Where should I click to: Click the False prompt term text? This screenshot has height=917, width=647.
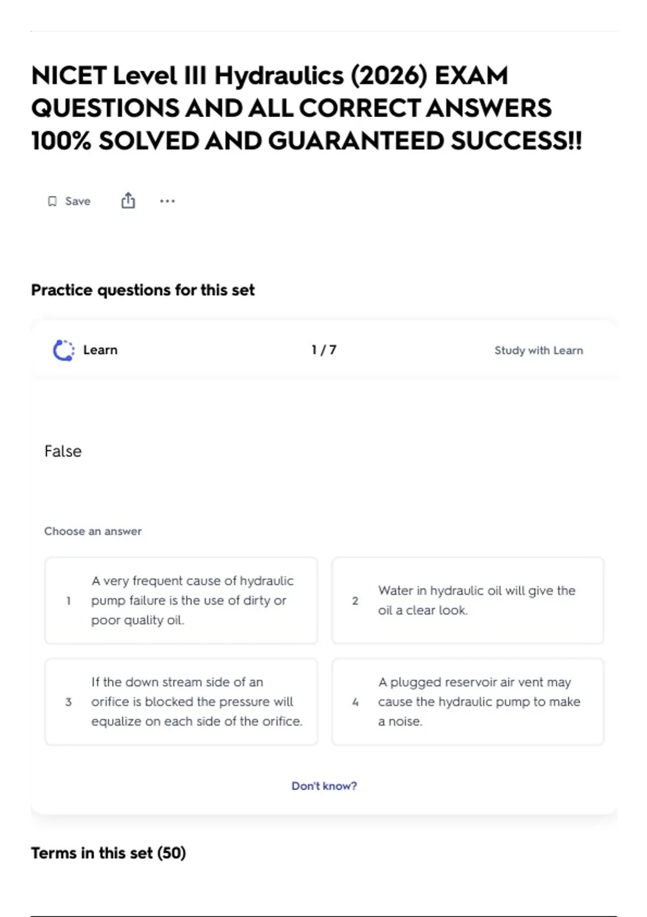click(x=63, y=451)
